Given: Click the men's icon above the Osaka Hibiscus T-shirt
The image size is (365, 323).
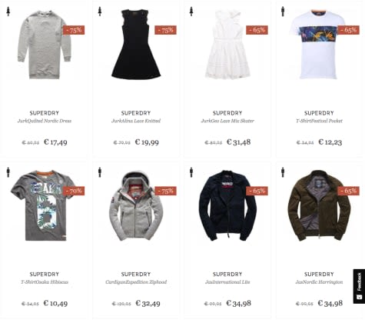Looking at the screenshot, I should [x=8, y=172].
